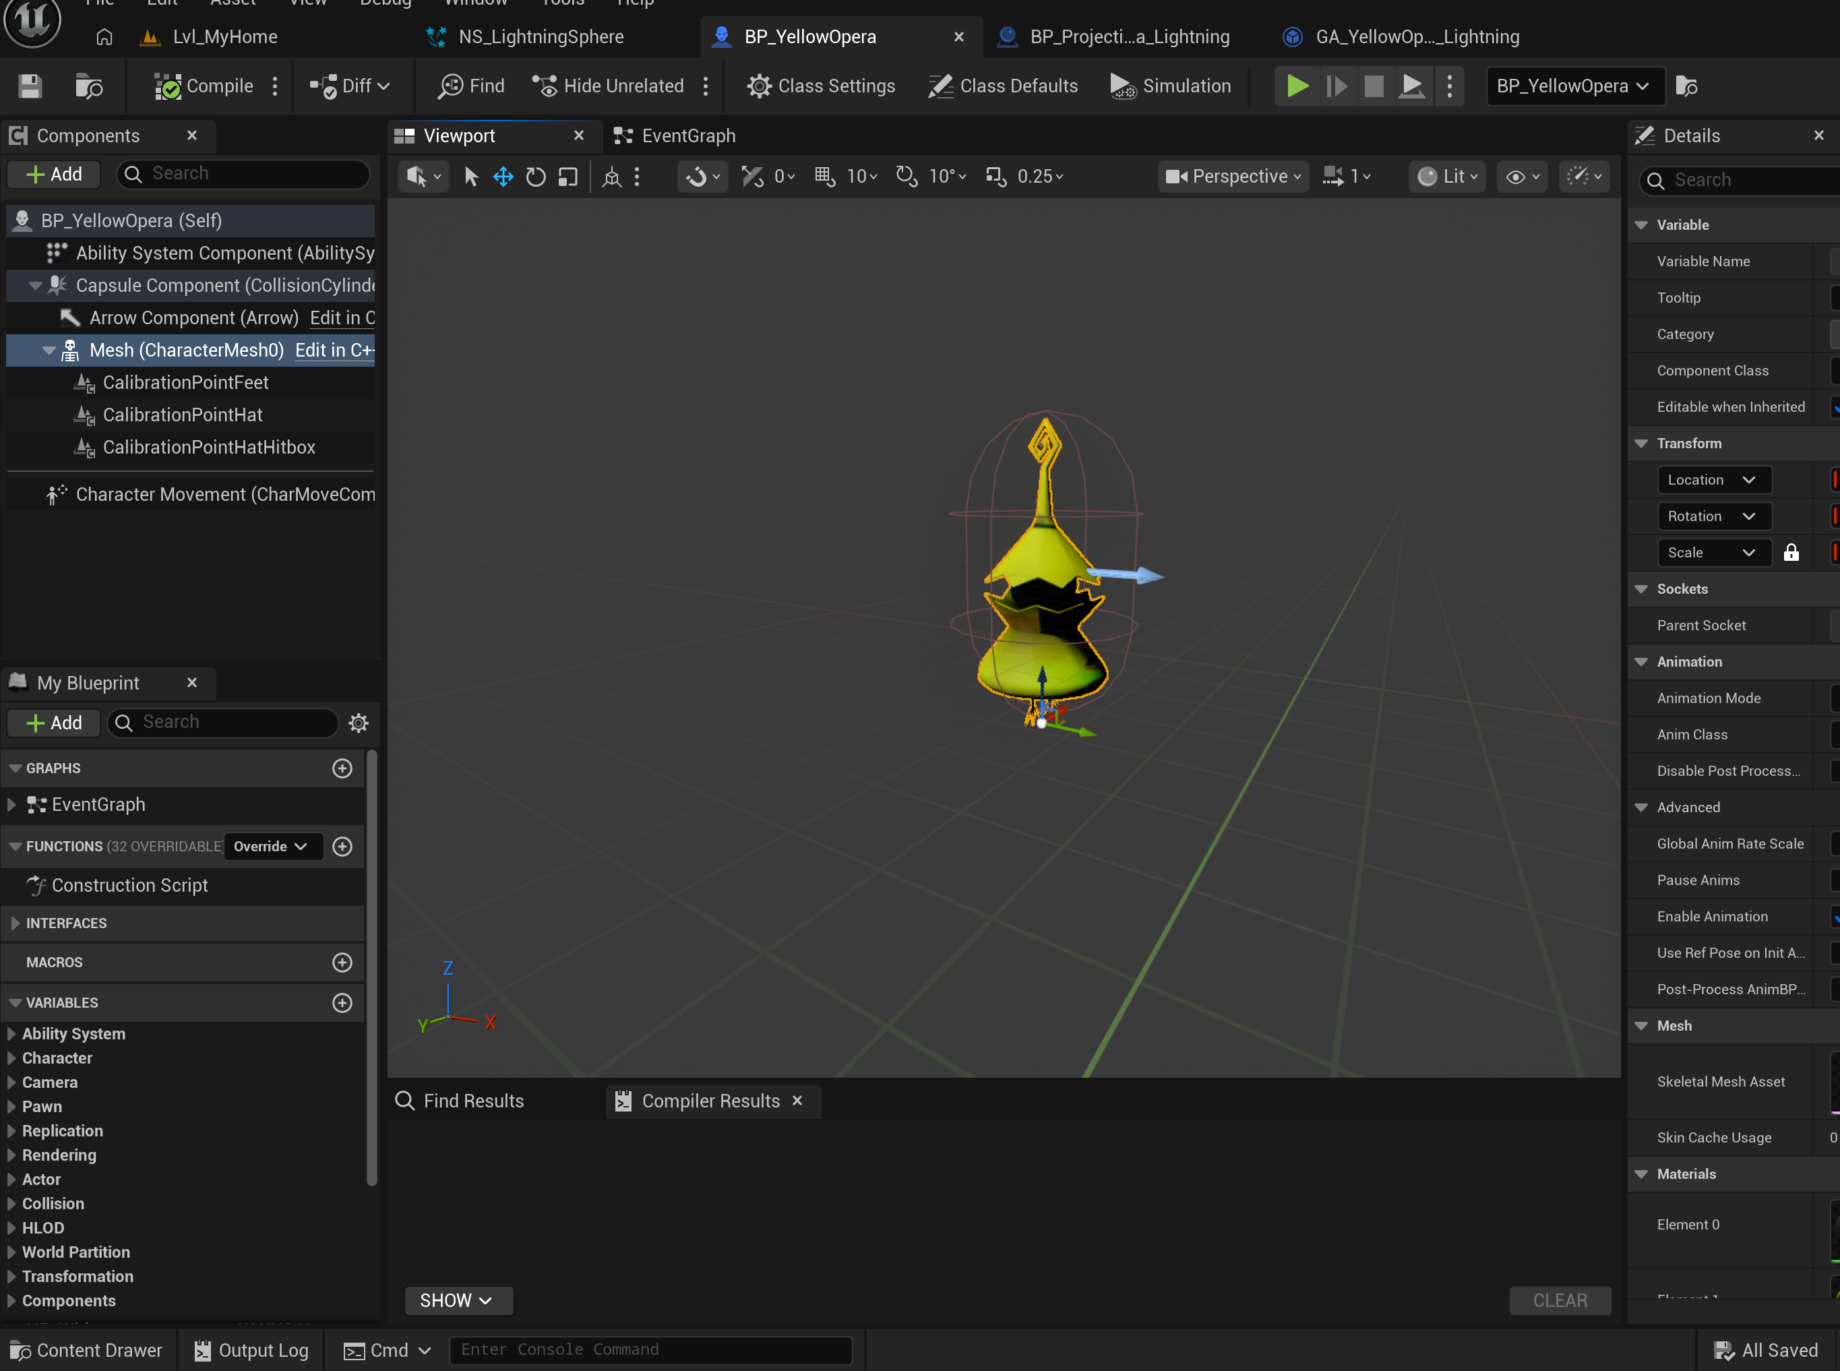The width and height of the screenshot is (1840, 1371).
Task: Open My Blueprint settings gear
Action: pos(359,723)
